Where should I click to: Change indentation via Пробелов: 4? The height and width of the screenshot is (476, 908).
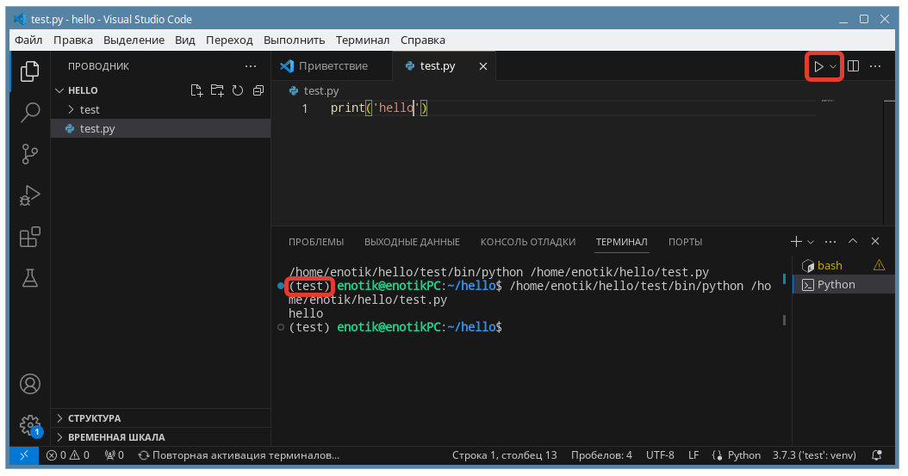(601, 455)
